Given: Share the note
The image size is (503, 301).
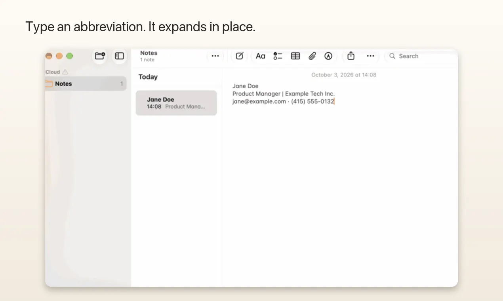Looking at the screenshot, I should 351,56.
